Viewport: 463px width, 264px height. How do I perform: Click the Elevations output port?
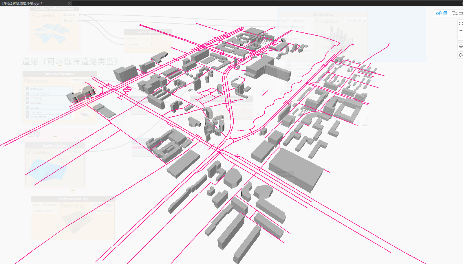70,21
